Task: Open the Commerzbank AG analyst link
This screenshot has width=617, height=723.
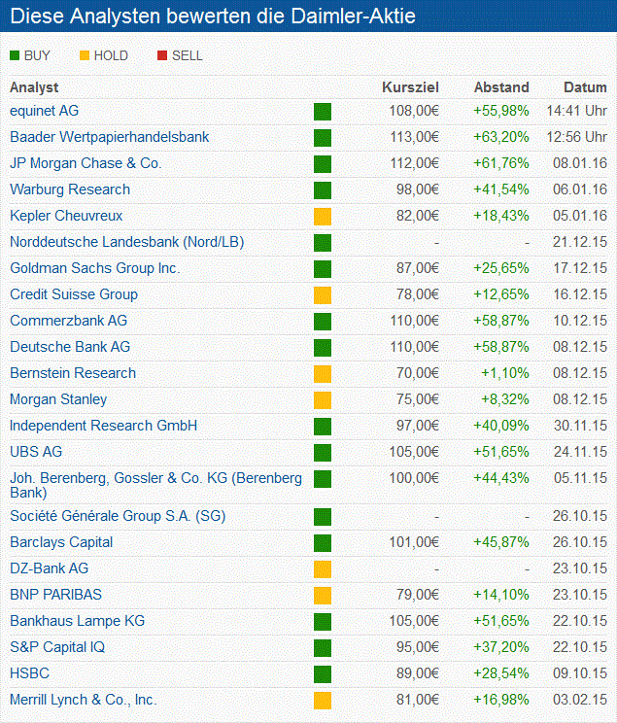Action: click(68, 321)
